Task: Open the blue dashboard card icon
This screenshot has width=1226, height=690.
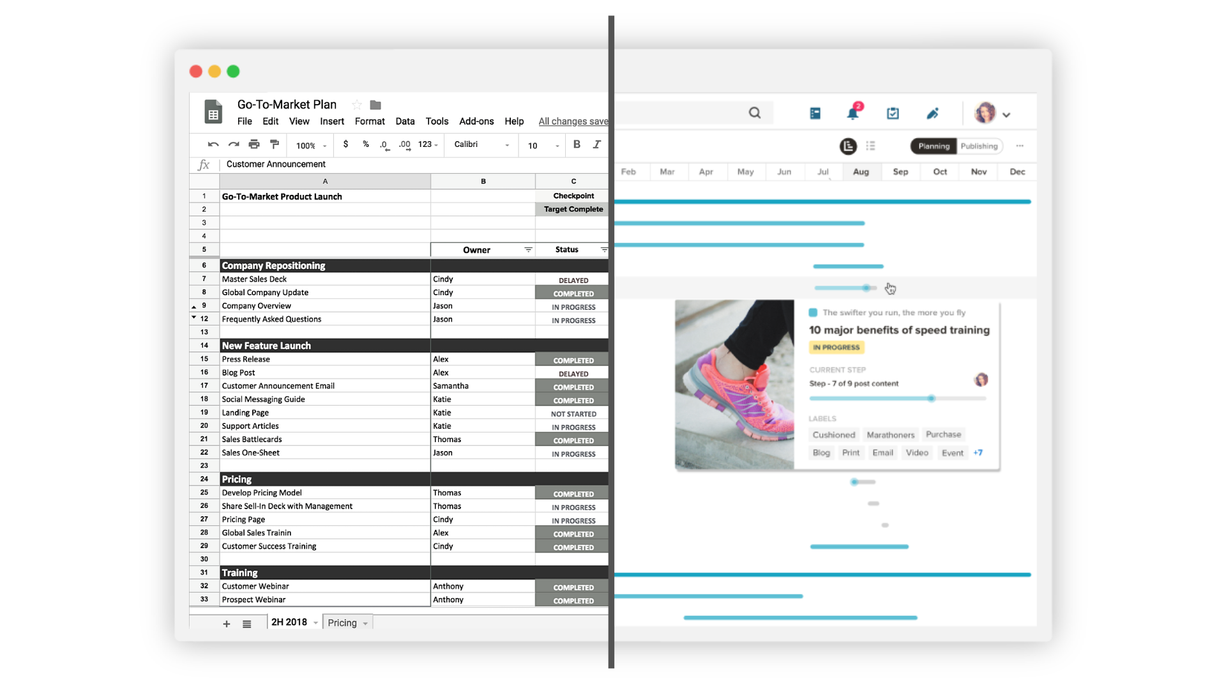Action: pos(815,113)
